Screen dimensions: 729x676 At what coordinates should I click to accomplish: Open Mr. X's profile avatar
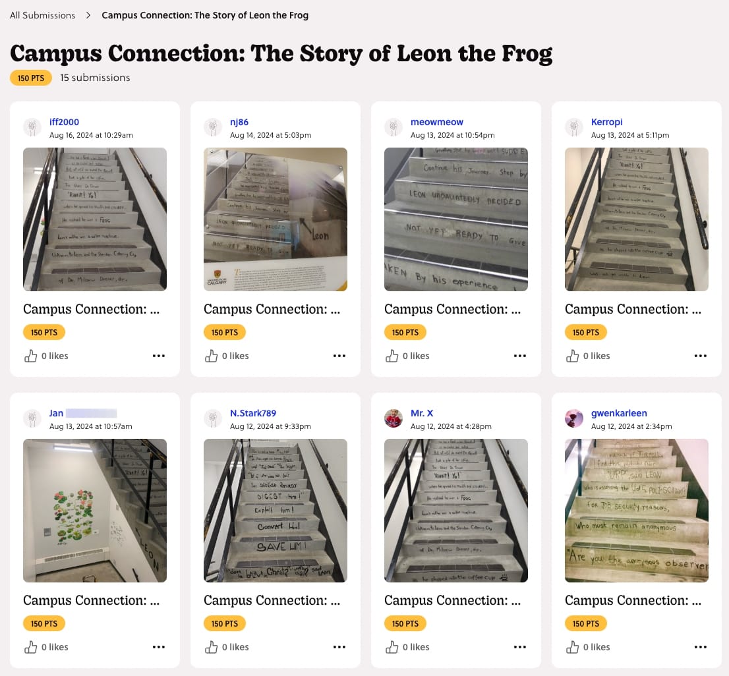point(394,418)
